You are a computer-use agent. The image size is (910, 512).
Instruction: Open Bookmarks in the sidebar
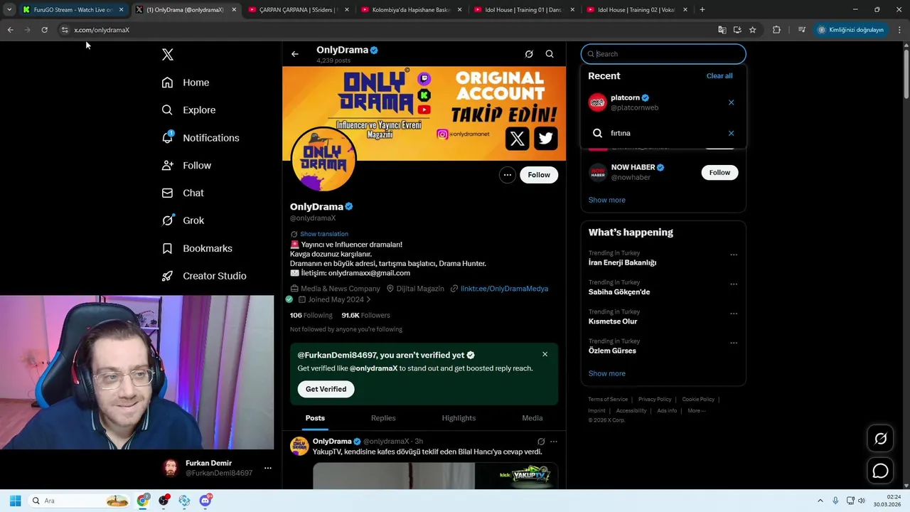click(x=197, y=248)
